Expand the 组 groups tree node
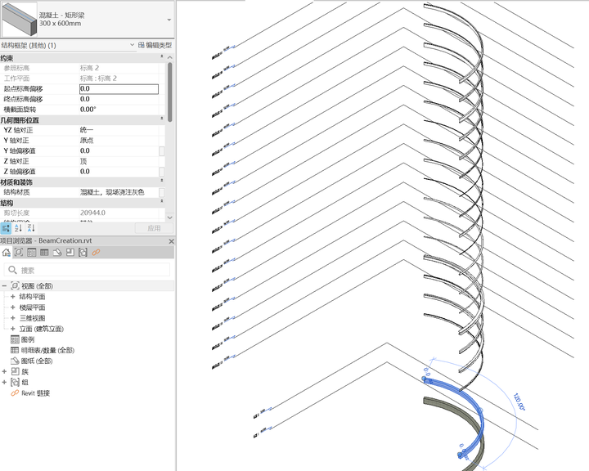 [x=4, y=383]
